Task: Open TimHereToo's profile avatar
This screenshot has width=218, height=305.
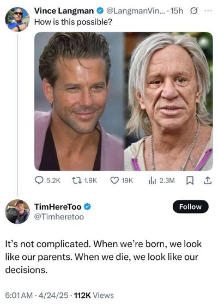Action: tap(17, 212)
